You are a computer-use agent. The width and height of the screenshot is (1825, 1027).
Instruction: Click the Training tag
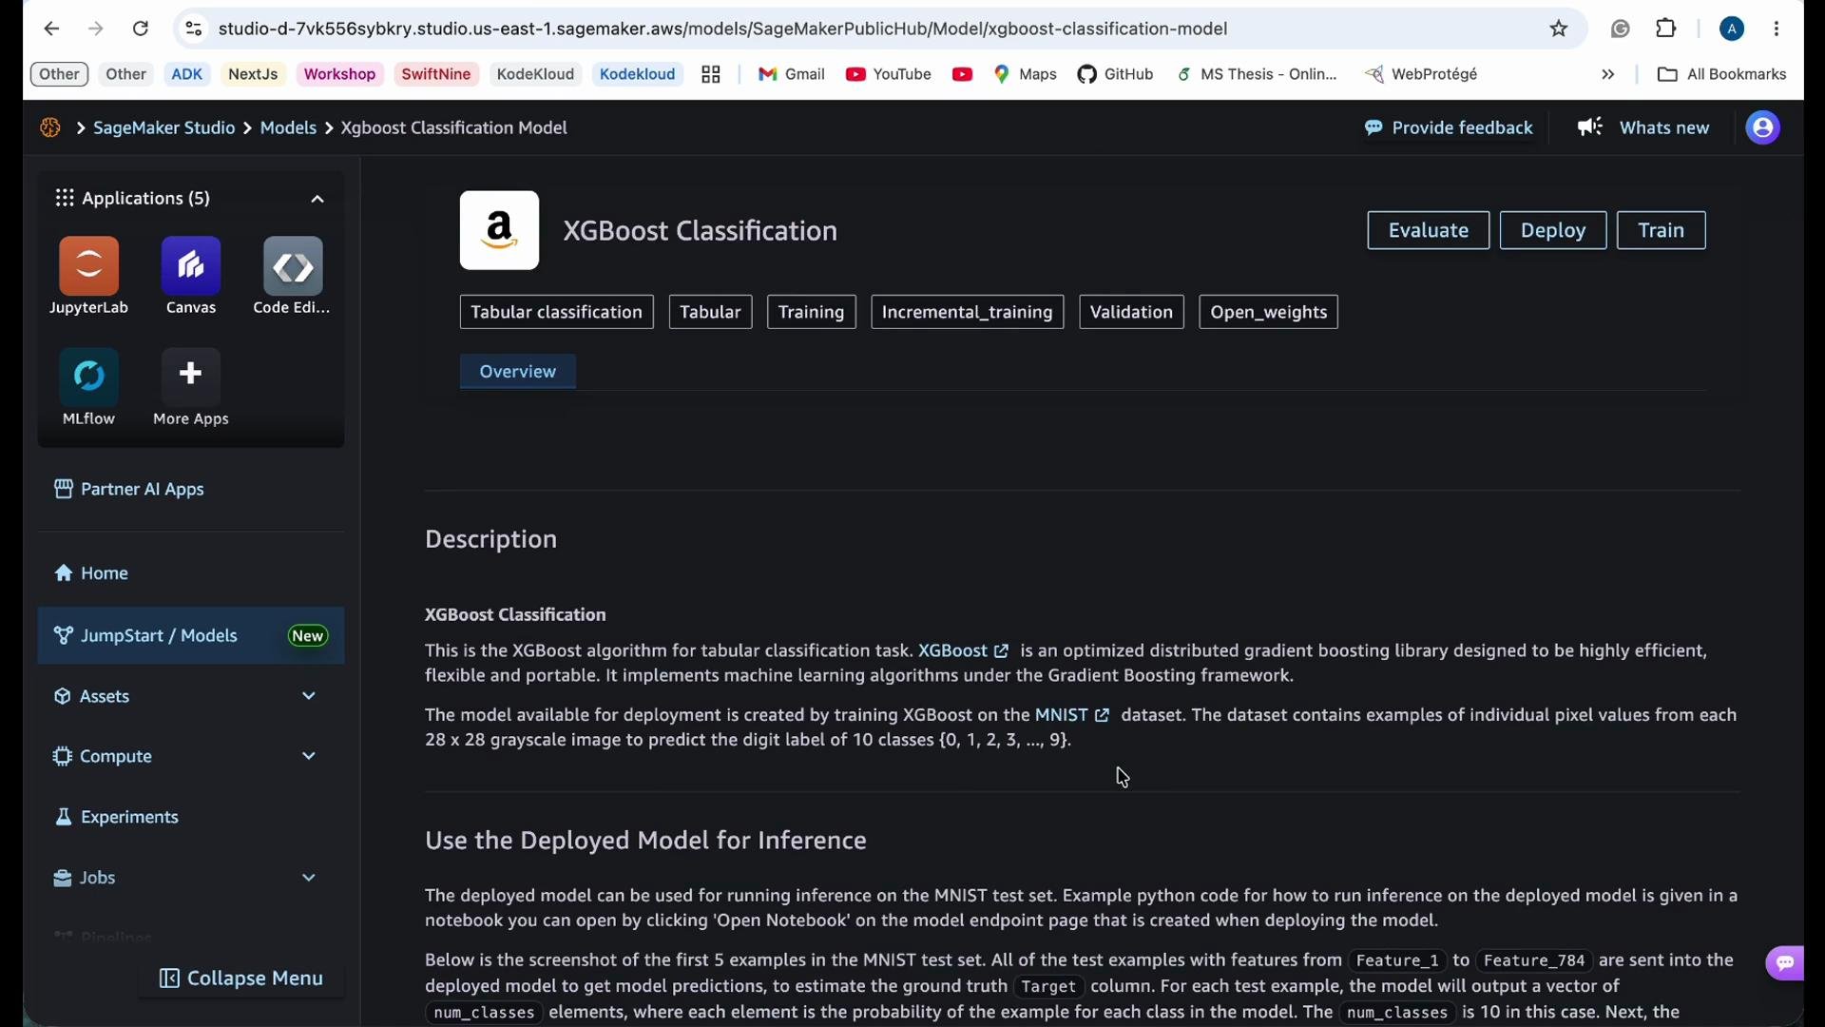(811, 312)
